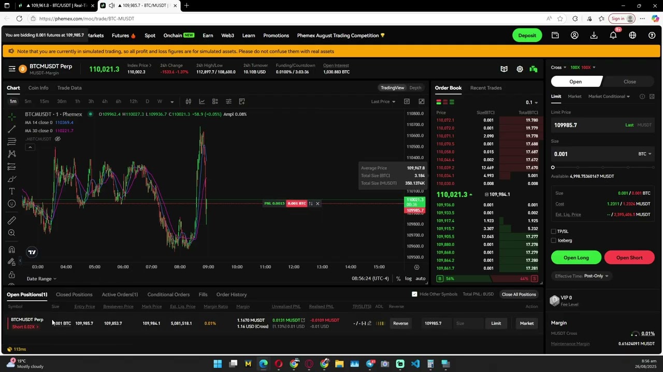Open the calculator icon in order panel
Screen dimensions: 663x372
(x=652, y=97)
